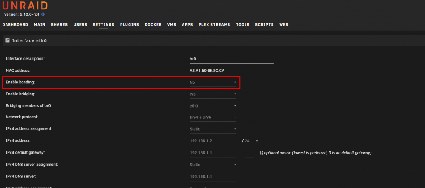
Task: Click the version info icon
Action: [x=43, y=14]
